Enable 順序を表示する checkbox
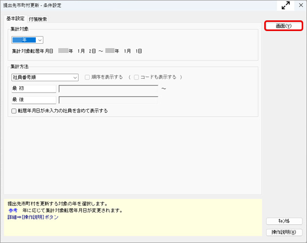Image resolution: width=307 pixels, height=243 pixels. pyautogui.click(x=87, y=77)
